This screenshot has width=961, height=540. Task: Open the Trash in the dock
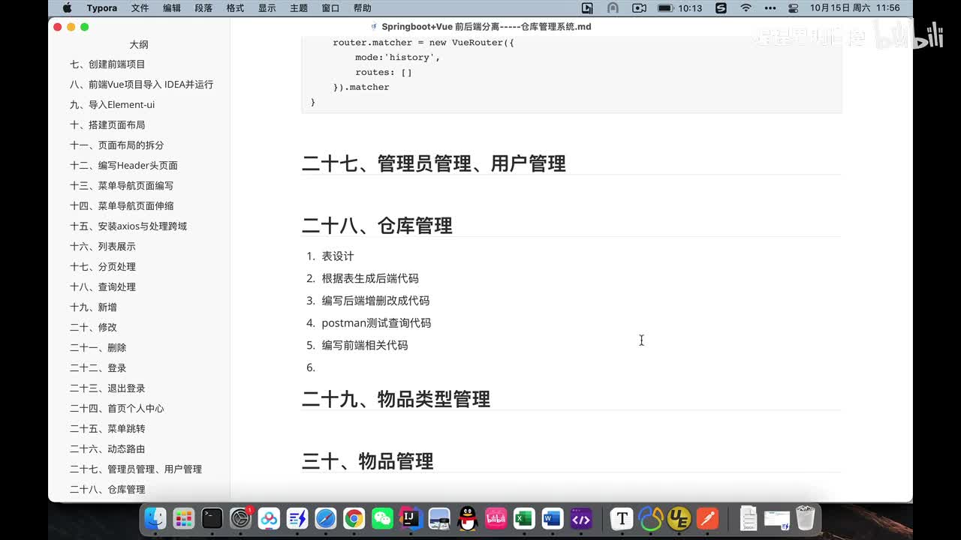tap(806, 518)
